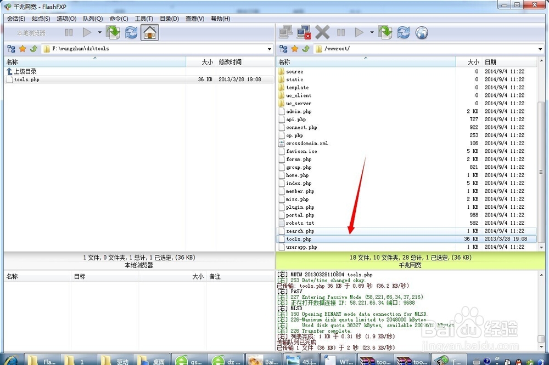Switch to Bai... taskbar window
Viewport: 549px width, 365px height.
click(264, 361)
